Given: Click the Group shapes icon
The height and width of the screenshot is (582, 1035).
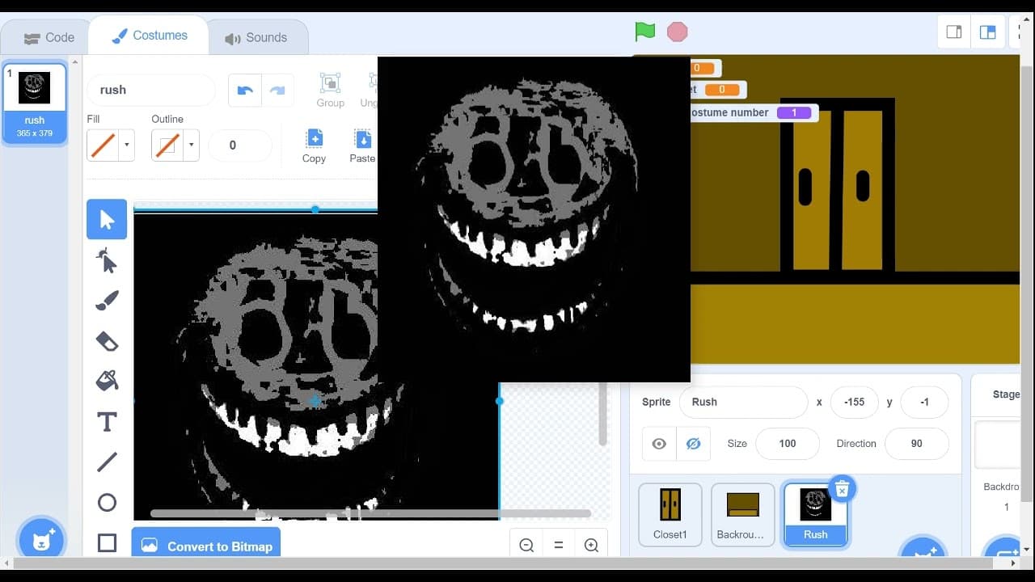Looking at the screenshot, I should coord(330,82).
